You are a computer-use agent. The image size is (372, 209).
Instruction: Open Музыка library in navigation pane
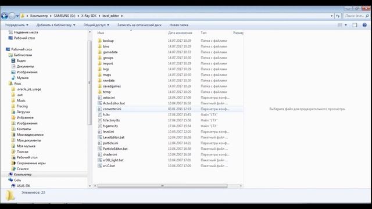pyautogui.click(x=23, y=78)
